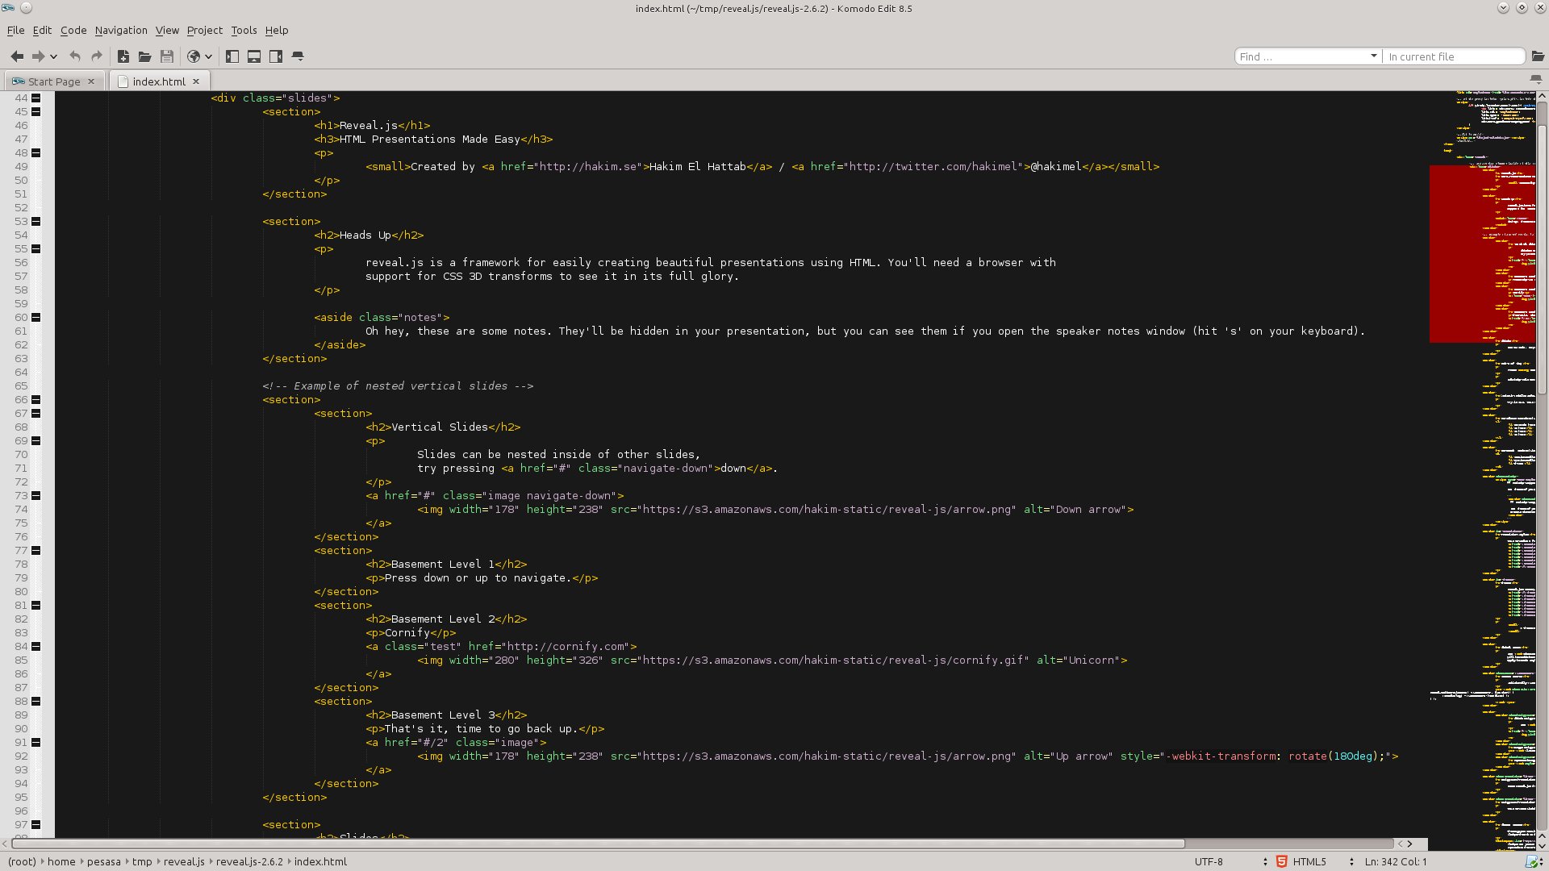Click the HTML5 badge icon in status bar
1549x871 pixels.
point(1281,861)
